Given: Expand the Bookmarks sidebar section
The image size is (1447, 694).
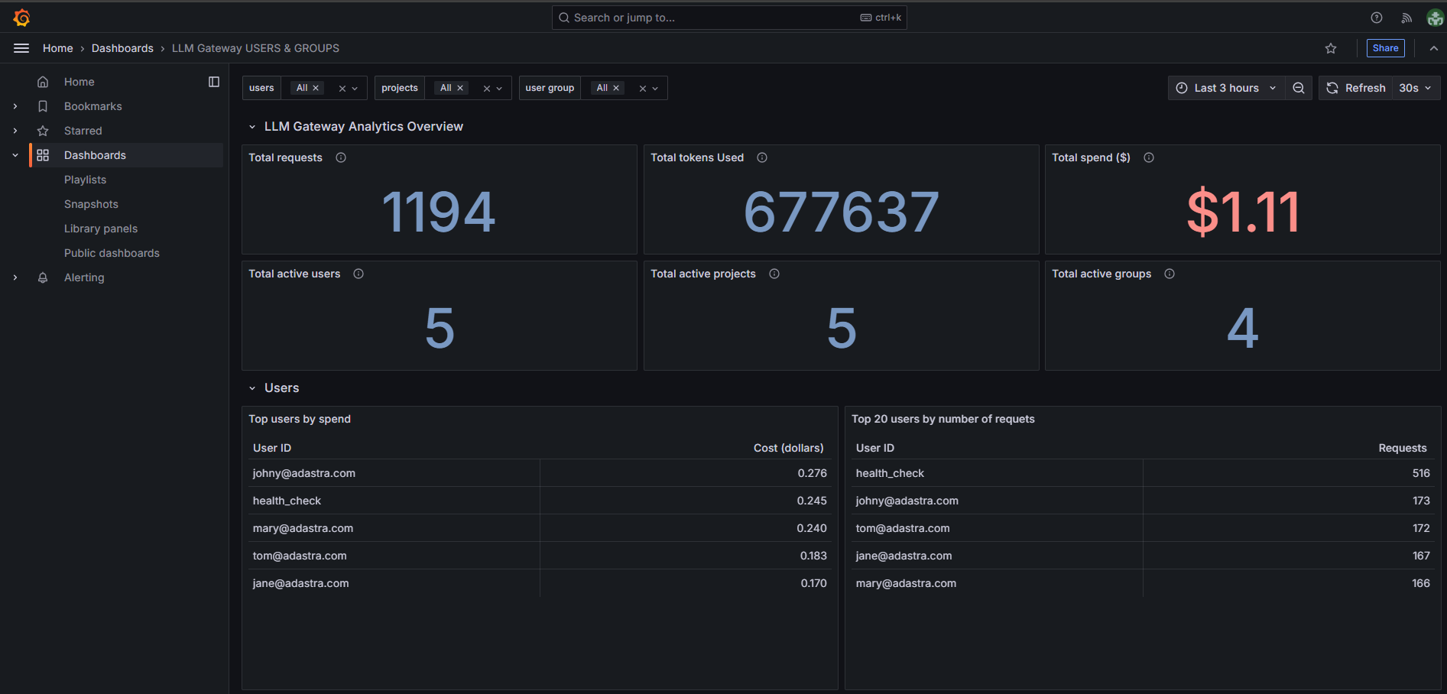Looking at the screenshot, I should pyautogui.click(x=15, y=106).
